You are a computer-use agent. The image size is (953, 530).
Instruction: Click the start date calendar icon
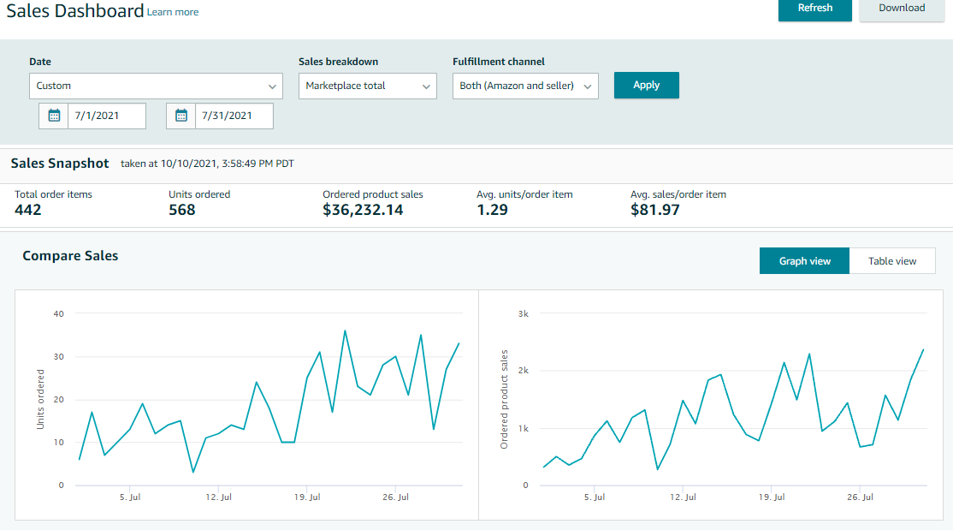point(54,116)
